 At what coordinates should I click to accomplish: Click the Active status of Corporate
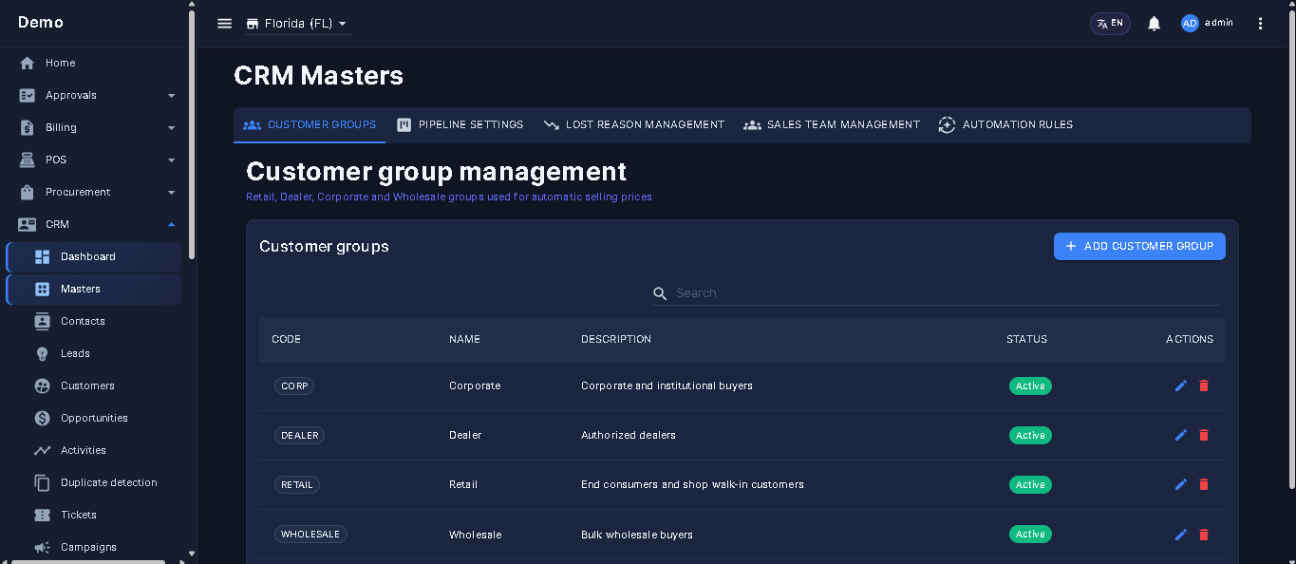pyautogui.click(x=1030, y=386)
